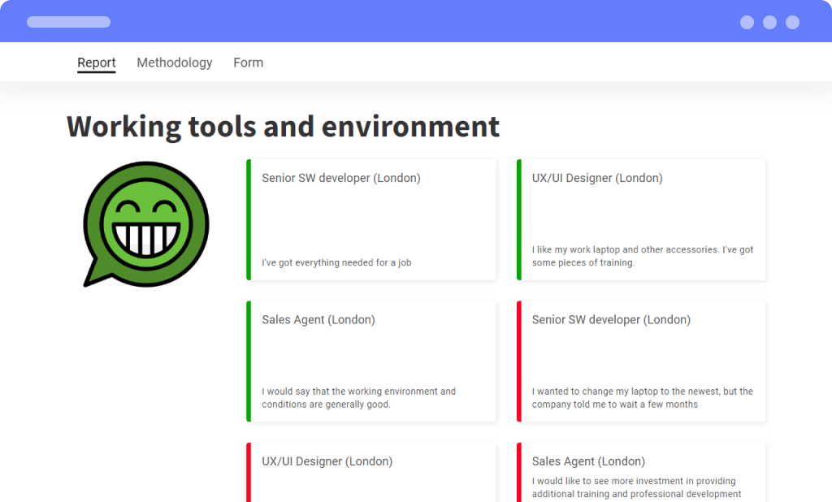This screenshot has height=502, width=832.
Task: Switch to the Methodology tab
Action: pyautogui.click(x=175, y=63)
